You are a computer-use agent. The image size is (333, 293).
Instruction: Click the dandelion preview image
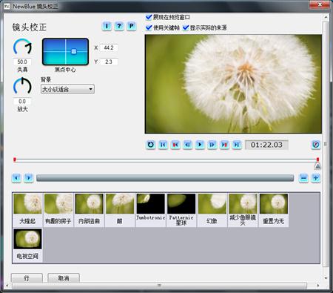(x=233, y=84)
